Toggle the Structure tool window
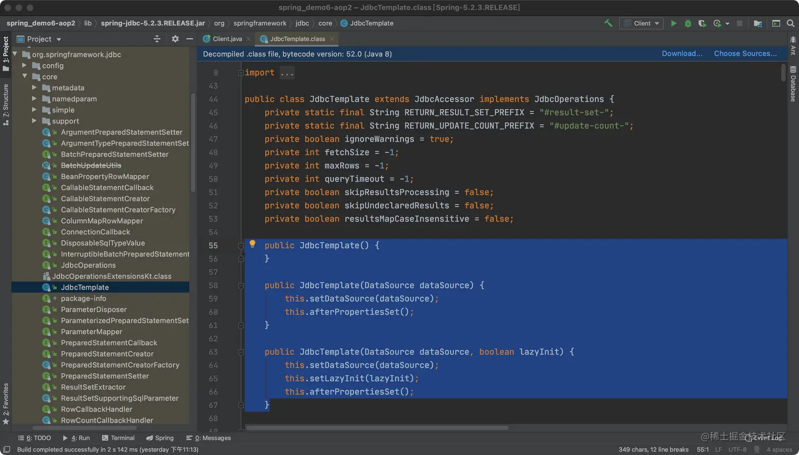This screenshot has height=455, width=799. click(x=6, y=104)
